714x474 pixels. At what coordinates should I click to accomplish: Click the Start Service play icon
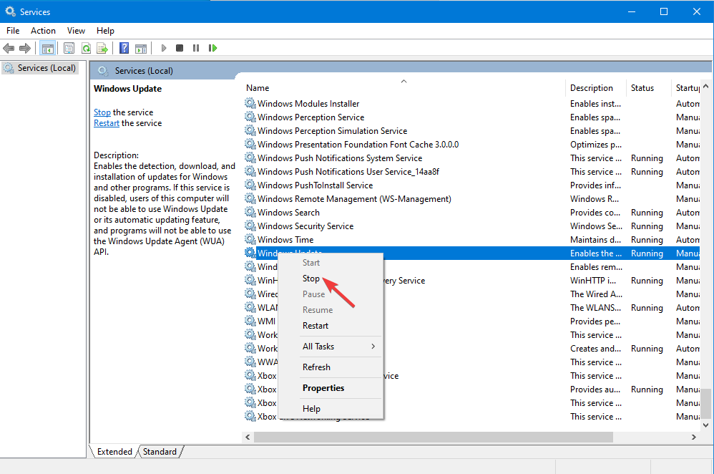click(164, 48)
